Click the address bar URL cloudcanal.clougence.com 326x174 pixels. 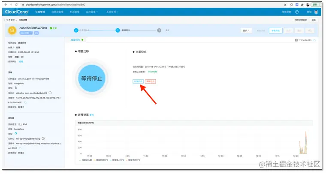pyautogui.click(x=55, y=5)
